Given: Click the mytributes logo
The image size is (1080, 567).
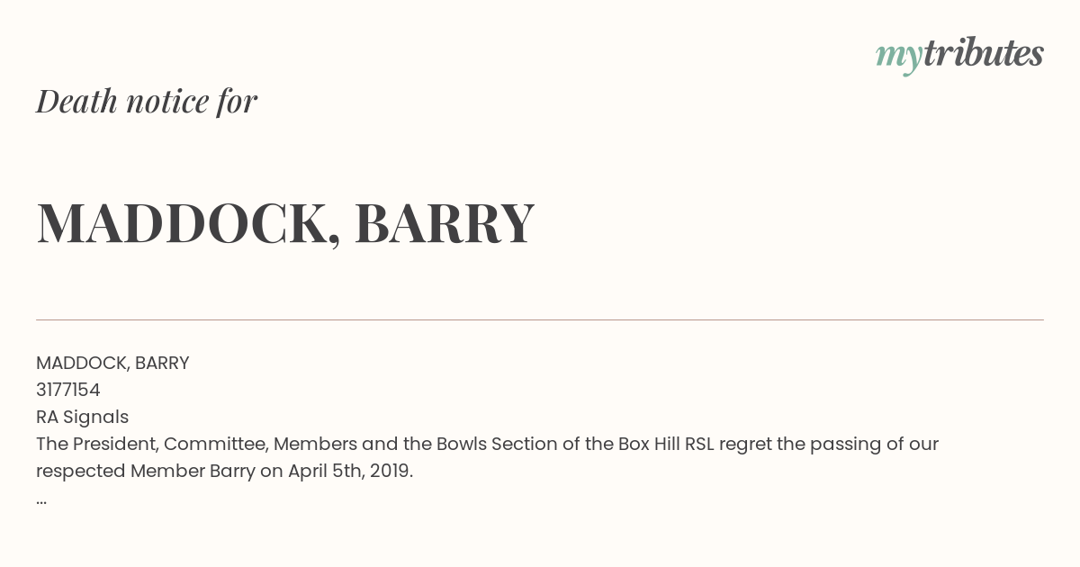Looking at the screenshot, I should pyautogui.click(x=959, y=56).
